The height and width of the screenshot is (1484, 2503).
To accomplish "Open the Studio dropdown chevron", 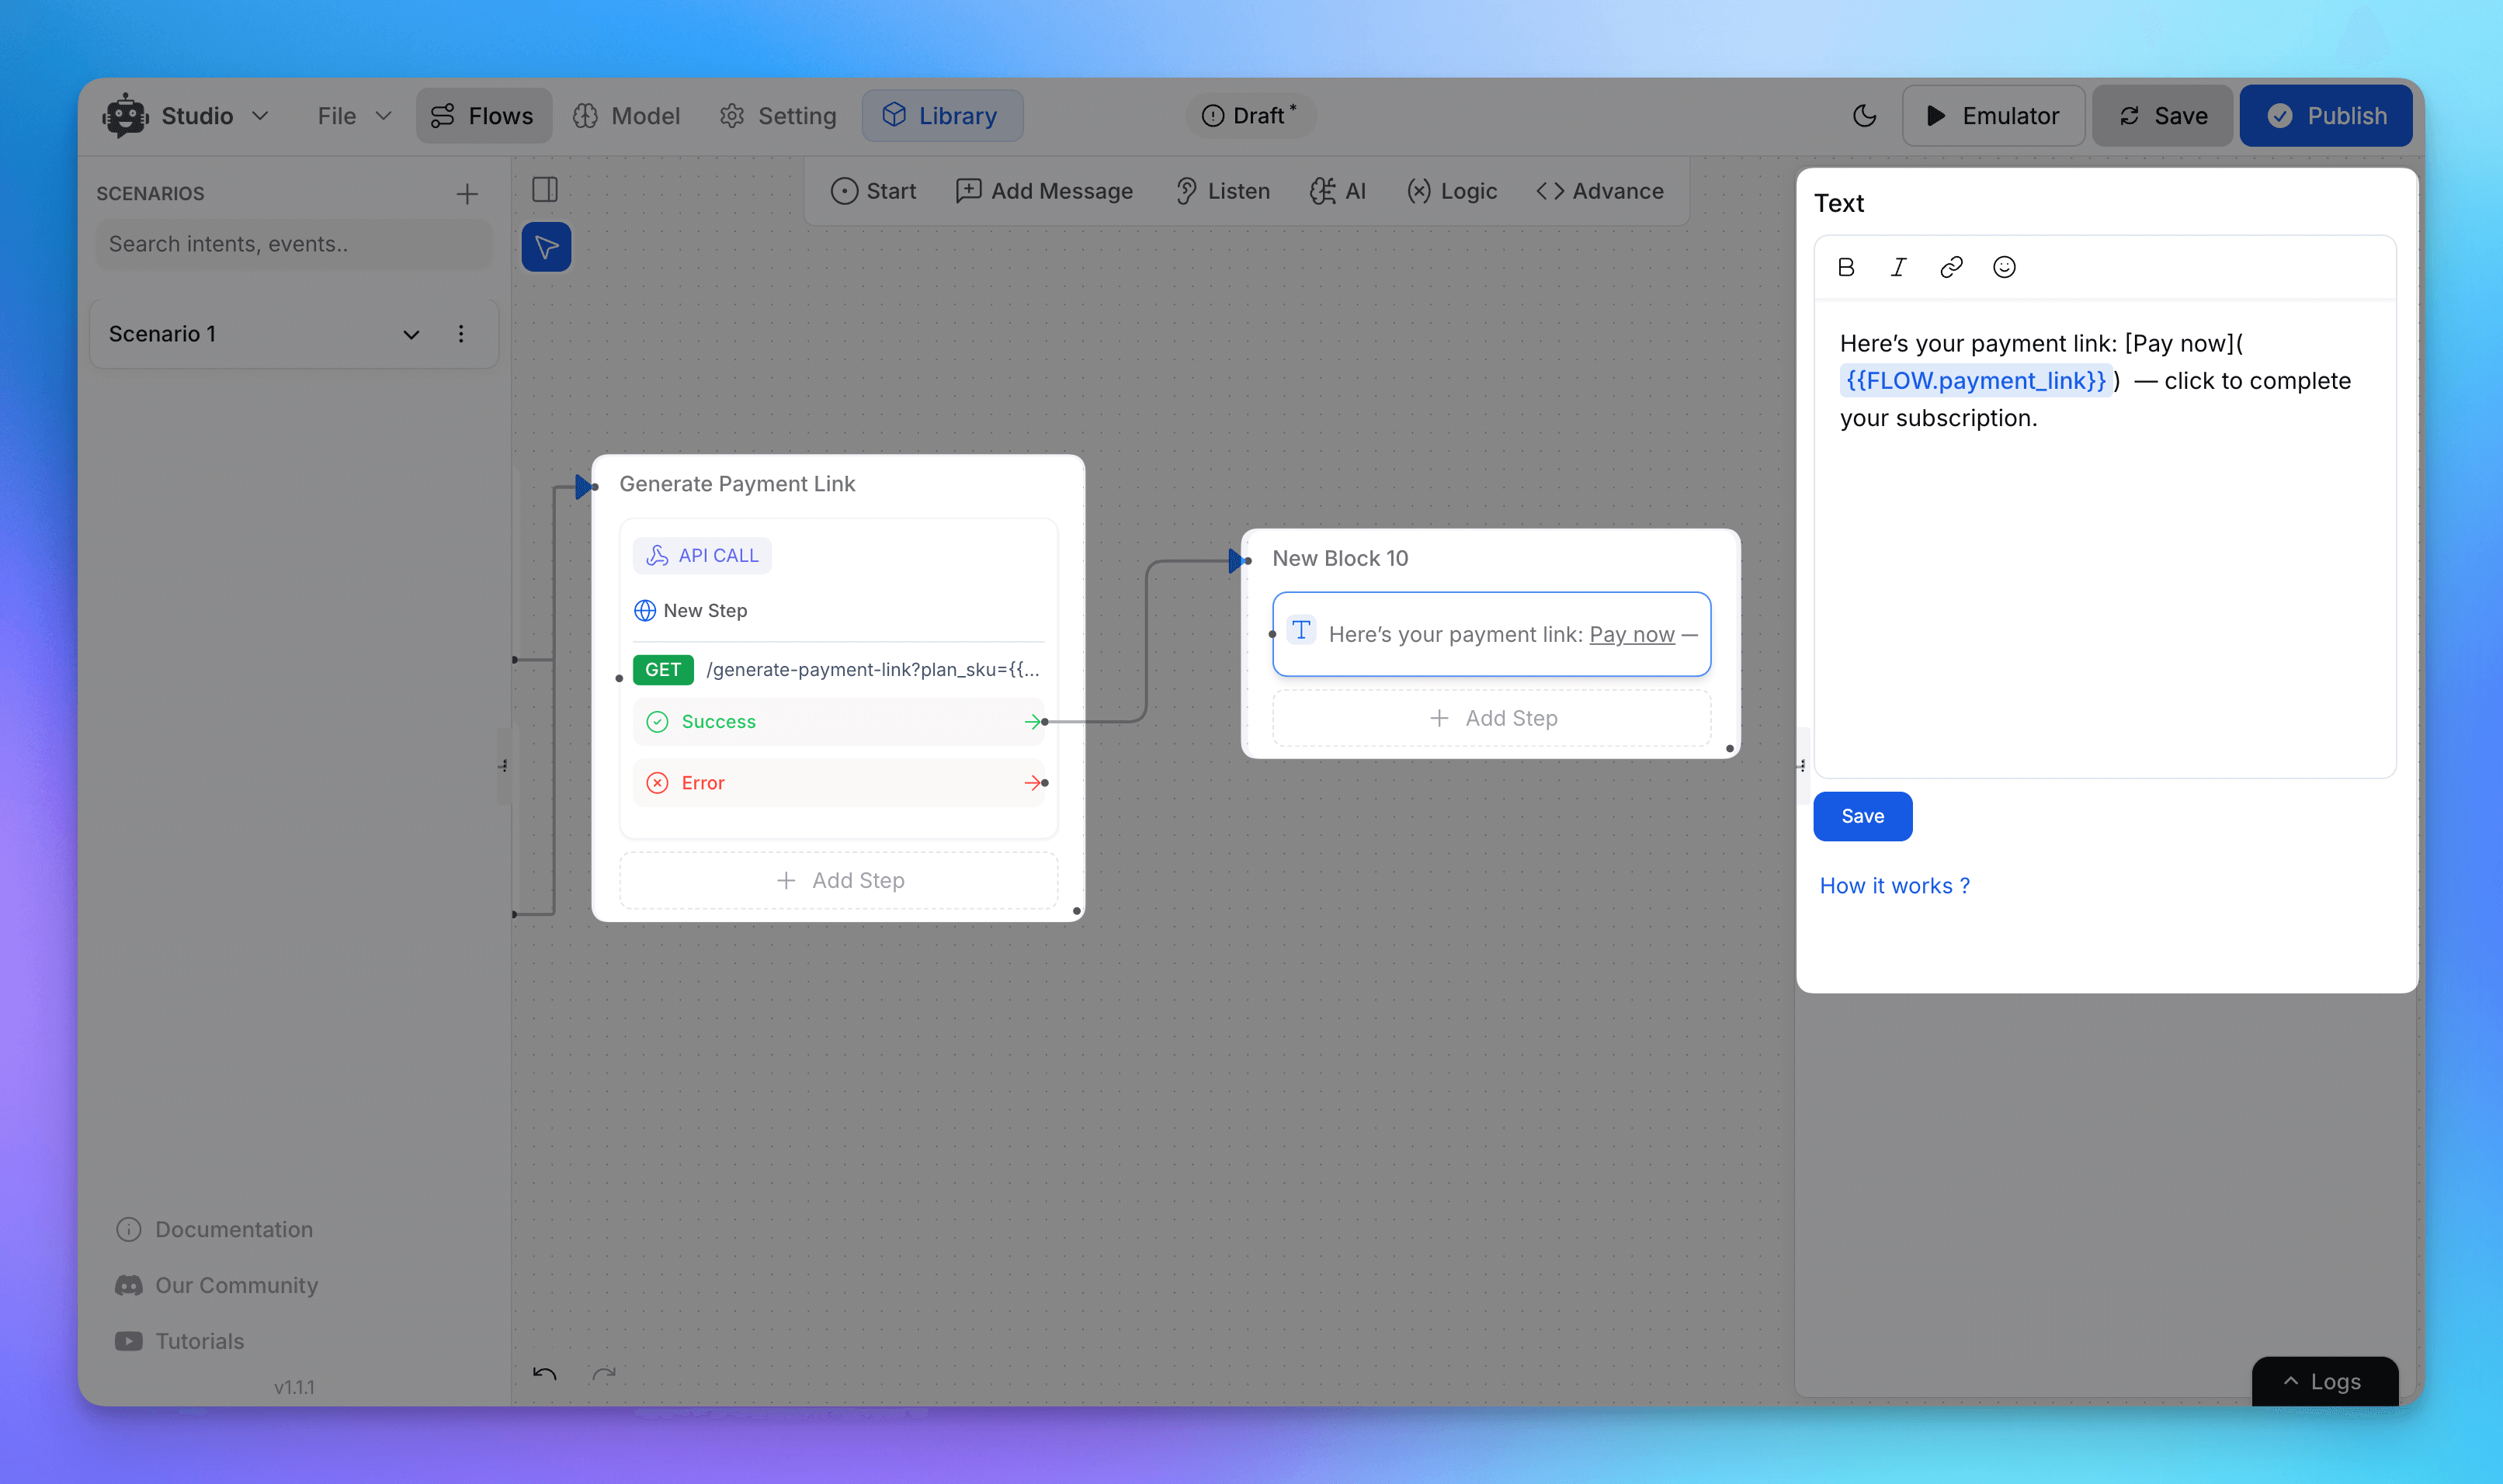I will [x=260, y=116].
